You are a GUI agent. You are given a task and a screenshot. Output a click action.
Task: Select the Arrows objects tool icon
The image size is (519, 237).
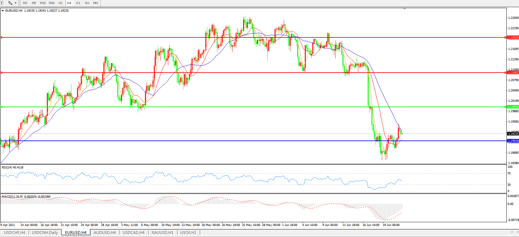10,3
